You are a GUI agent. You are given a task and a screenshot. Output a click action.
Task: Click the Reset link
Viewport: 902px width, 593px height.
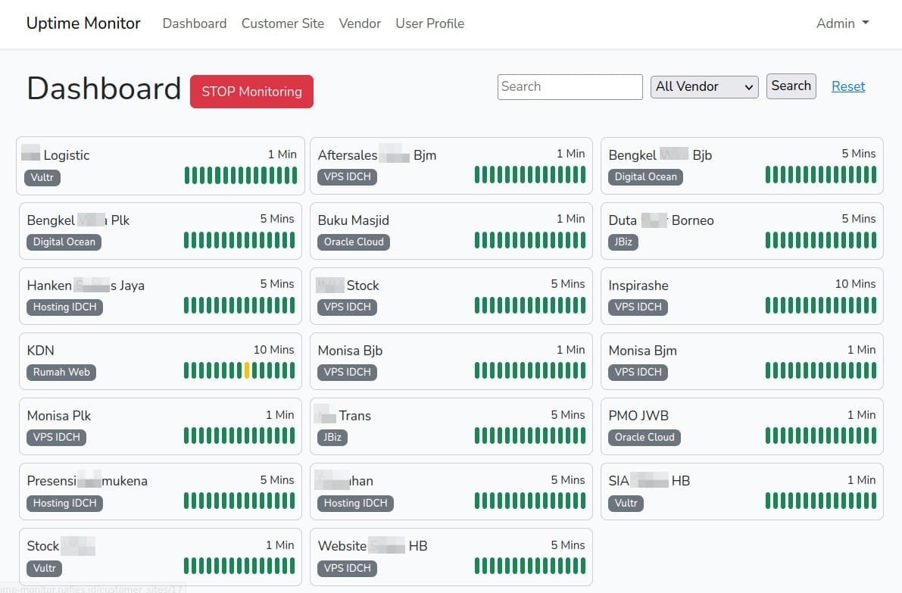[x=847, y=86]
